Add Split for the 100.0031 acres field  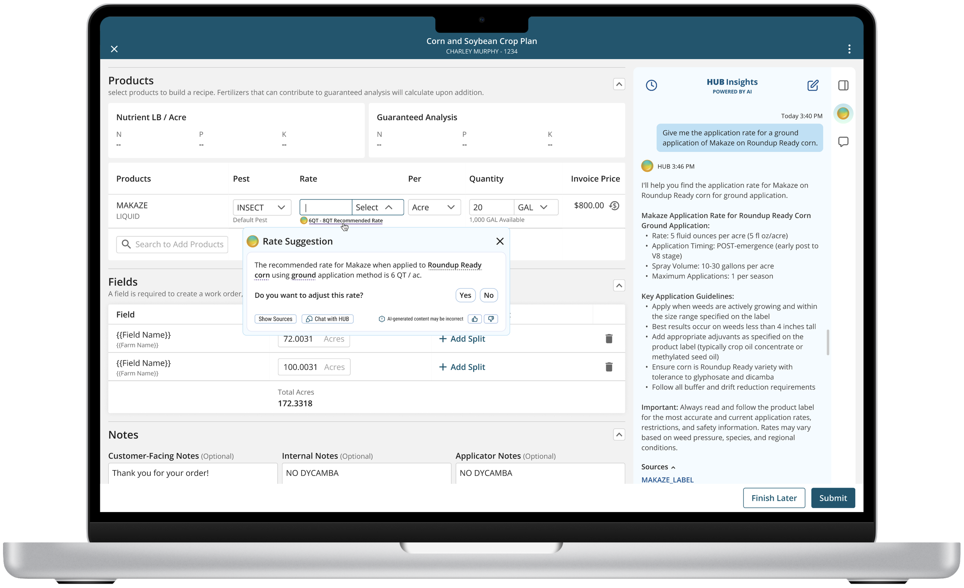pyautogui.click(x=462, y=367)
